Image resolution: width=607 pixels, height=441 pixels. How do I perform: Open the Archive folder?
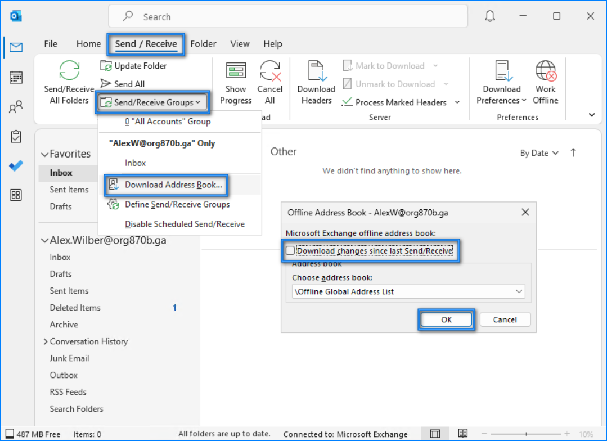[x=64, y=325]
